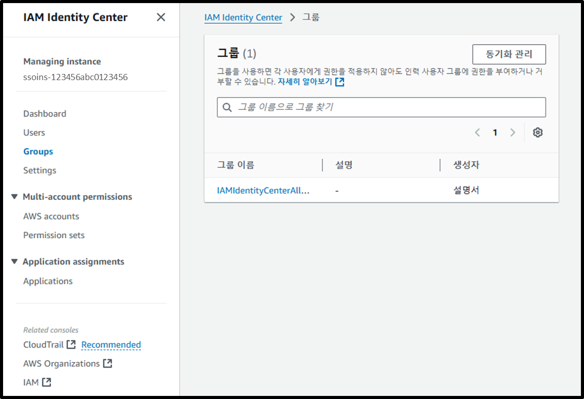Focus the group name search field
Screen dimensions: 584x399
tap(382, 107)
